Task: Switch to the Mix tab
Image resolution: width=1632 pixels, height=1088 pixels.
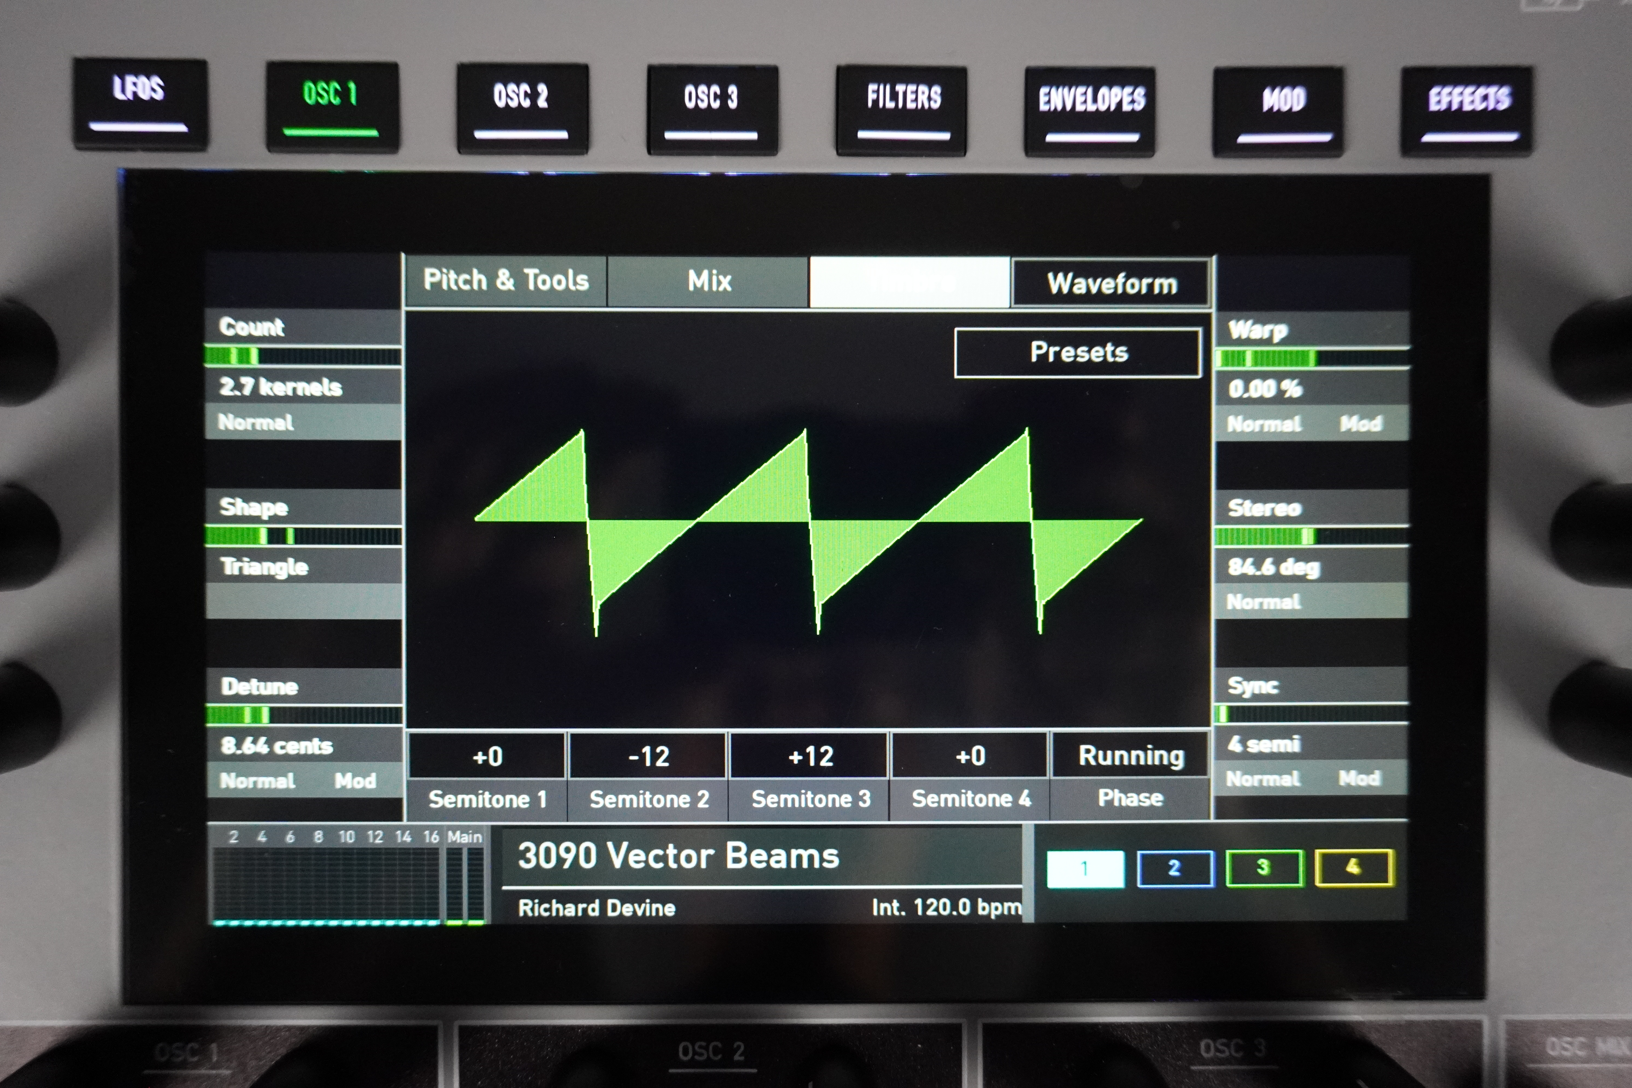Action: tap(709, 282)
